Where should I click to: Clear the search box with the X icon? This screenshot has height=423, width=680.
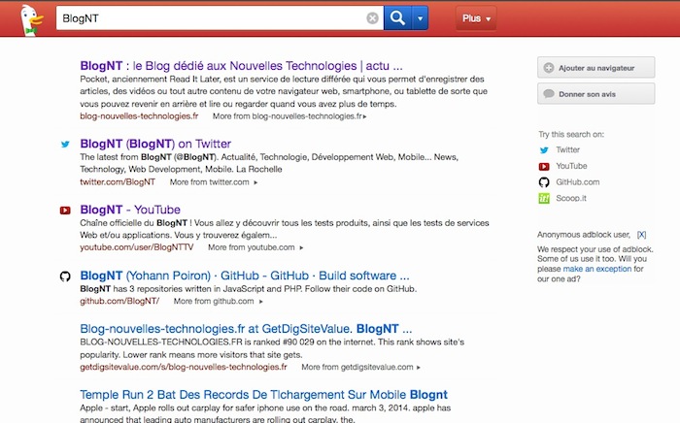click(x=372, y=18)
